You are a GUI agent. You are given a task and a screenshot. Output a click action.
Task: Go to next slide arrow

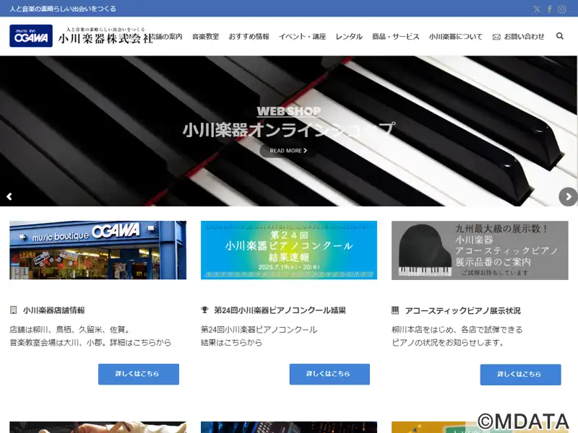pyautogui.click(x=568, y=196)
